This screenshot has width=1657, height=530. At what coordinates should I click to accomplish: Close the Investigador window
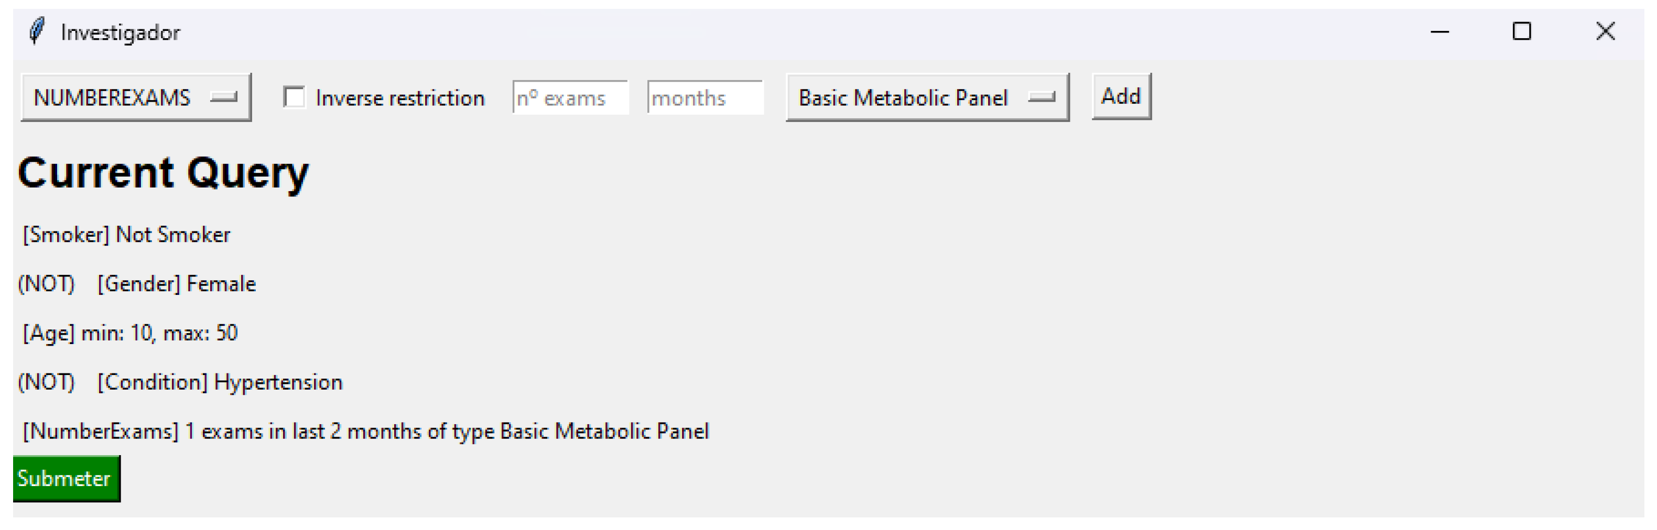tap(1605, 31)
